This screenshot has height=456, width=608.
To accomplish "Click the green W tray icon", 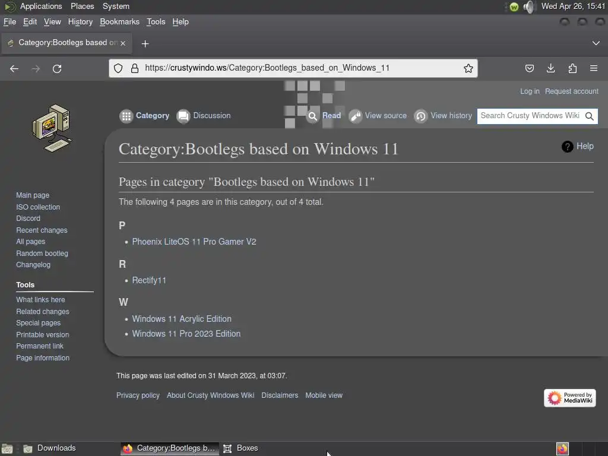I will (x=514, y=7).
